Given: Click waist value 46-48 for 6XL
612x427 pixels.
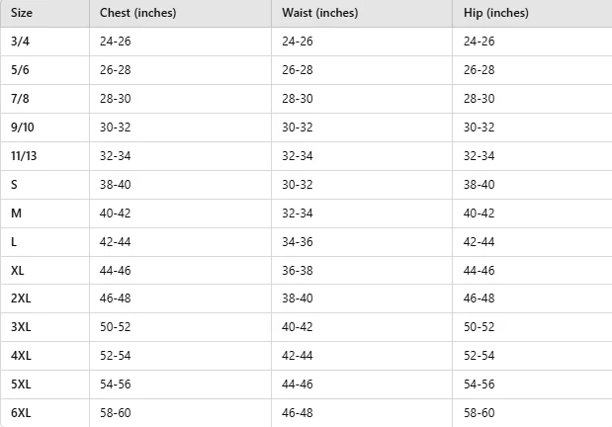Looking at the screenshot, I should point(298,412).
